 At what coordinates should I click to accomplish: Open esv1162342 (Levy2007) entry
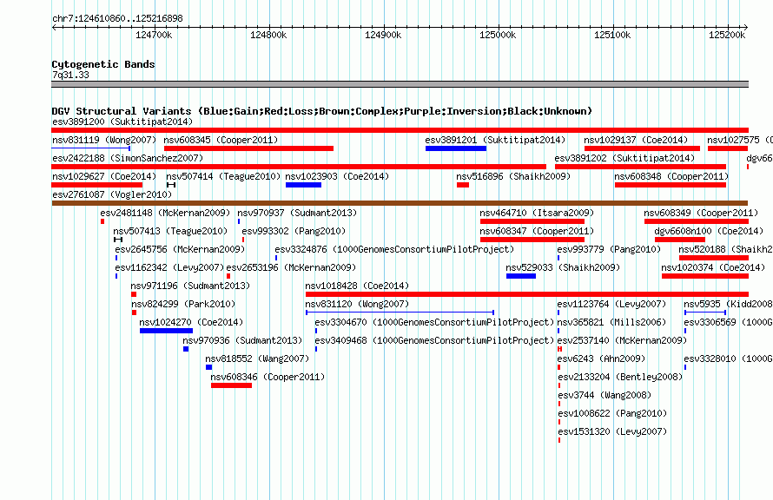pyautogui.click(x=169, y=267)
